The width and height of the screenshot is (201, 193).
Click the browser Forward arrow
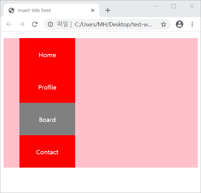point(22,24)
